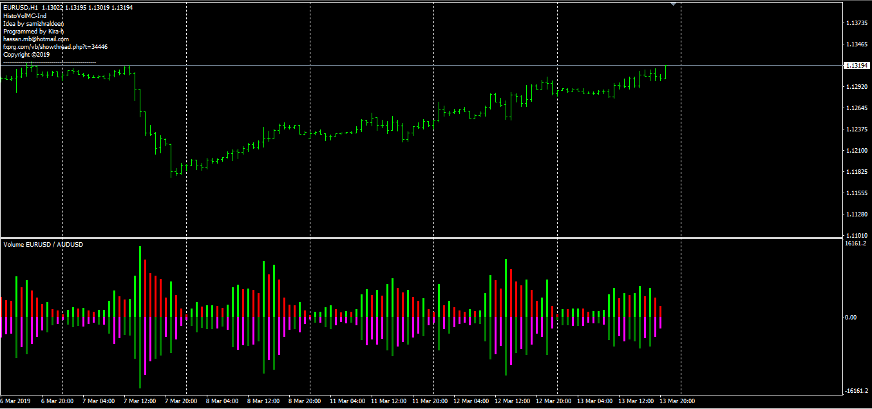Select the HistoVolMC-Ind indicator label
Viewport: 872px width, 409px height.
[x=24, y=15]
